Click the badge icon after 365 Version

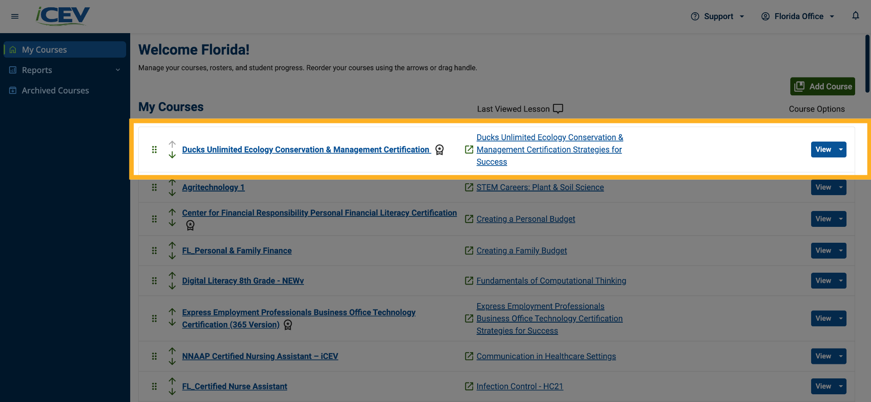click(x=288, y=325)
